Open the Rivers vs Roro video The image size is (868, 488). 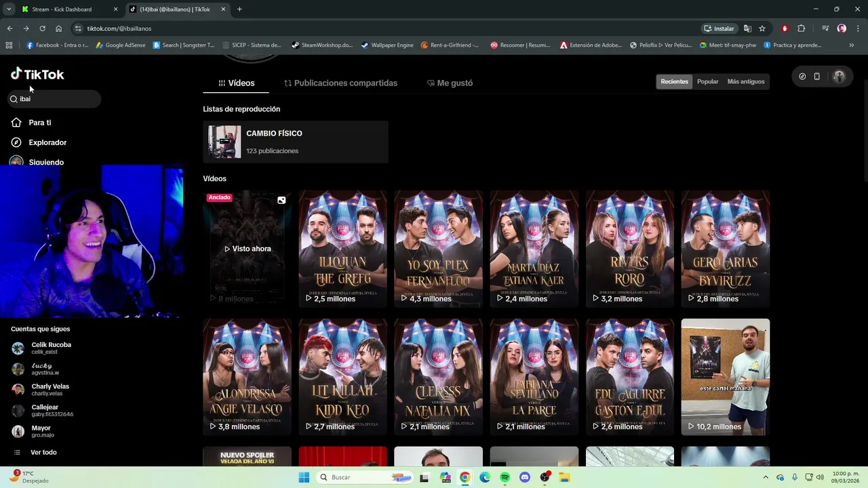tap(630, 249)
